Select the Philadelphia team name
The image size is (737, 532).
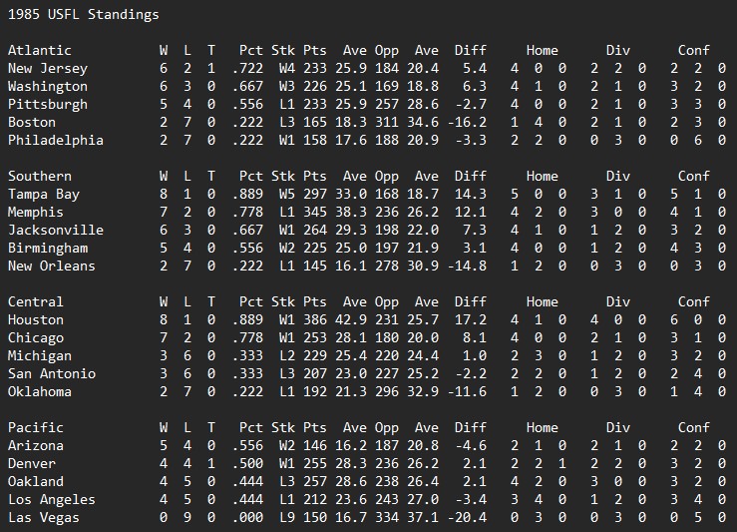(55, 140)
